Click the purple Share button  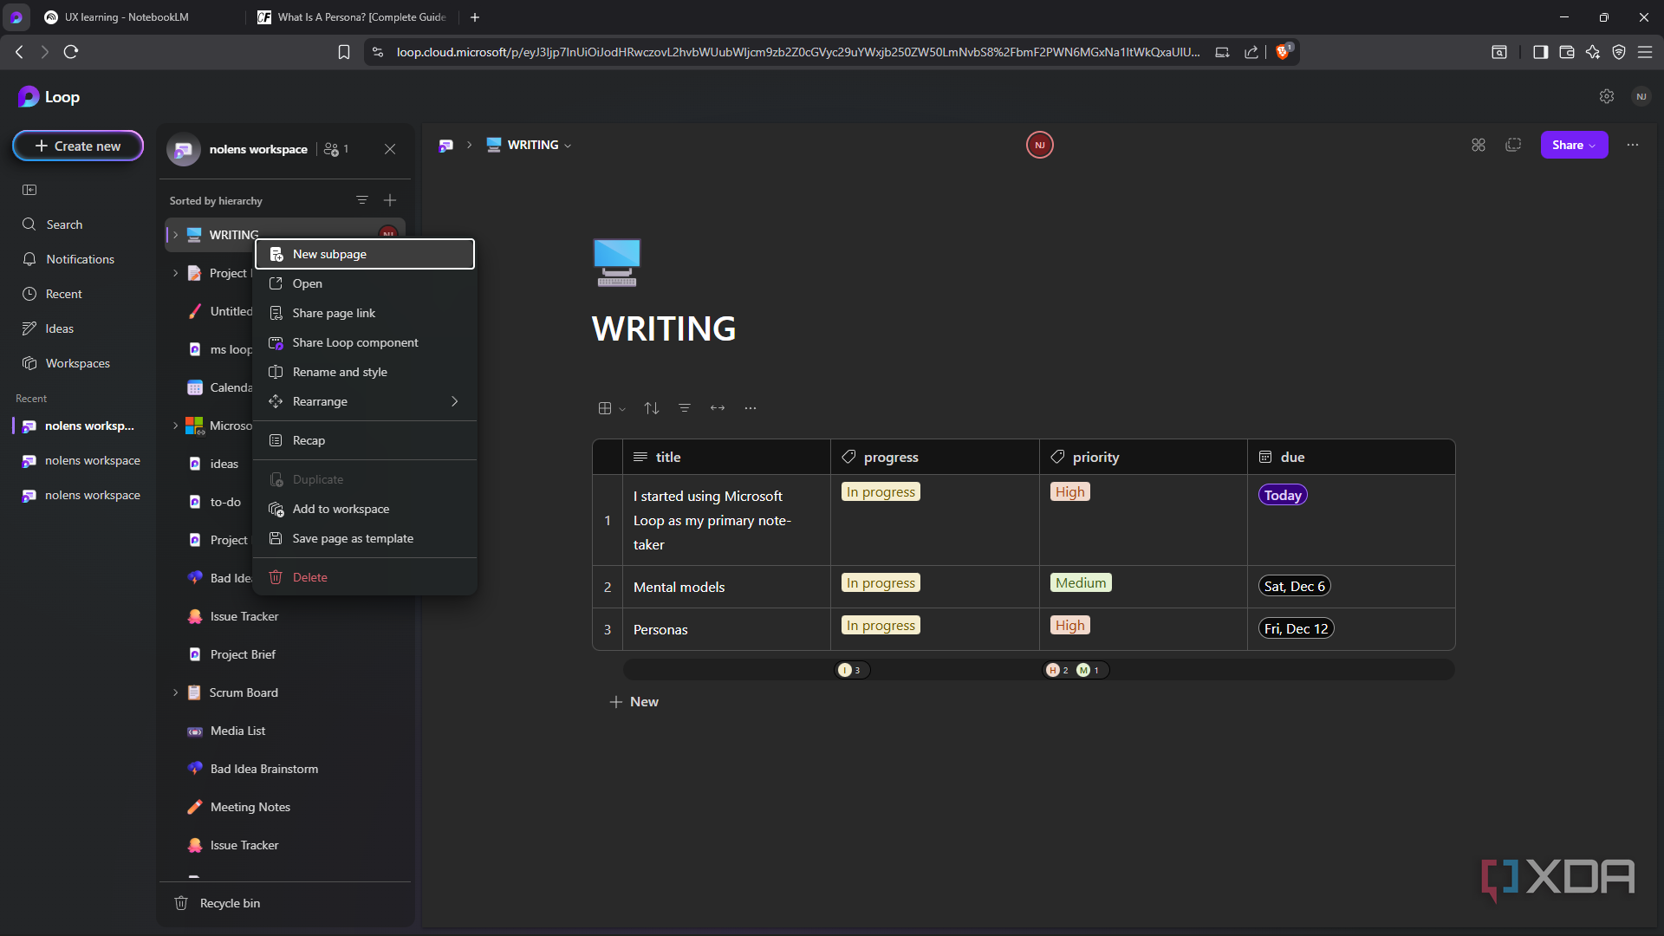coord(1573,146)
